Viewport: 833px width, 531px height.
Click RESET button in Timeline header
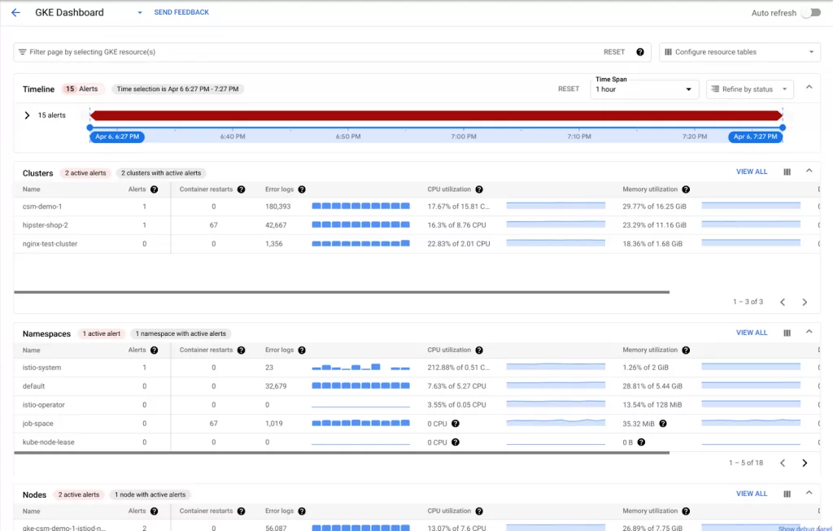click(x=569, y=89)
